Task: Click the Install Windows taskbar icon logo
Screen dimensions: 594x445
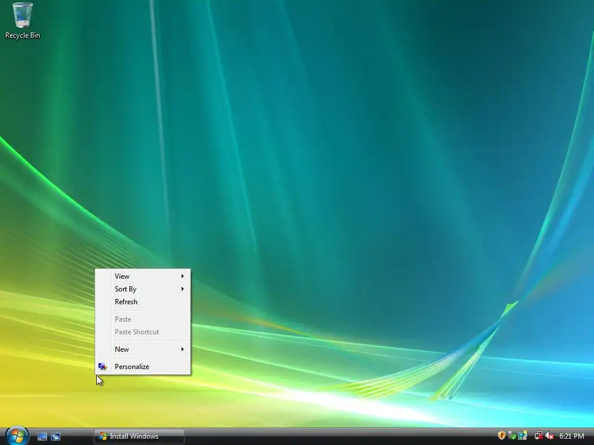Action: click(x=103, y=436)
